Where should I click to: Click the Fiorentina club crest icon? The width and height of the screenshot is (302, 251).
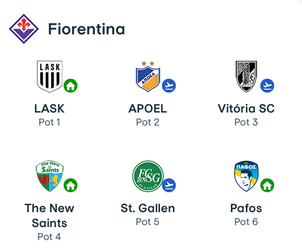[24, 29]
